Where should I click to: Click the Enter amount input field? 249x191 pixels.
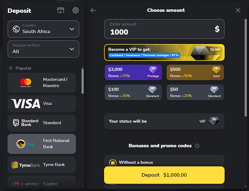(164, 29)
